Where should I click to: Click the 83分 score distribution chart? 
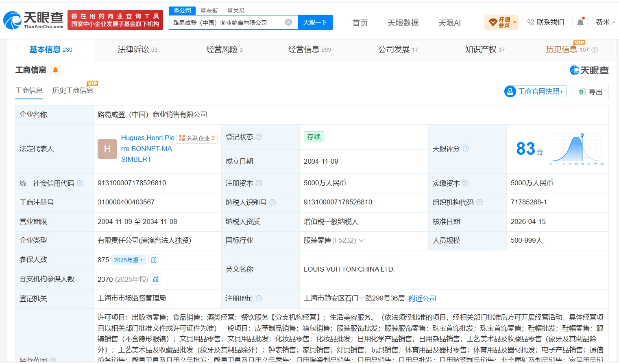coord(577,149)
